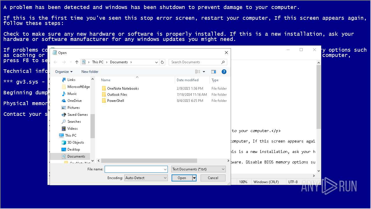Open the File name combo dropdown

coord(165,169)
